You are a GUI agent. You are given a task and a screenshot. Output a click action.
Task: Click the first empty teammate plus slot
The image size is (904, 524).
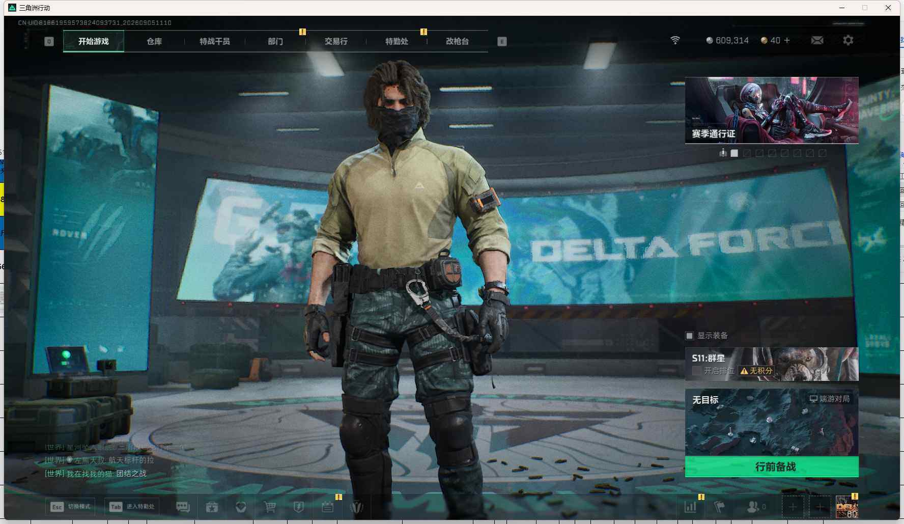click(x=793, y=507)
